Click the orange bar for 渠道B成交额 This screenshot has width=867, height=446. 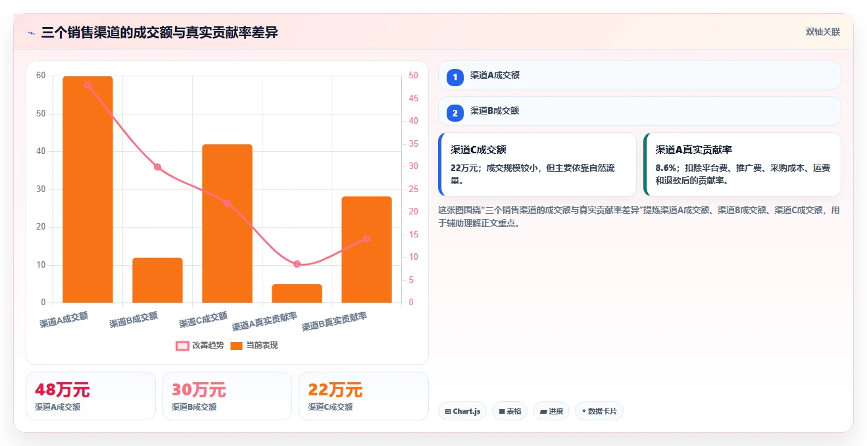(157, 280)
